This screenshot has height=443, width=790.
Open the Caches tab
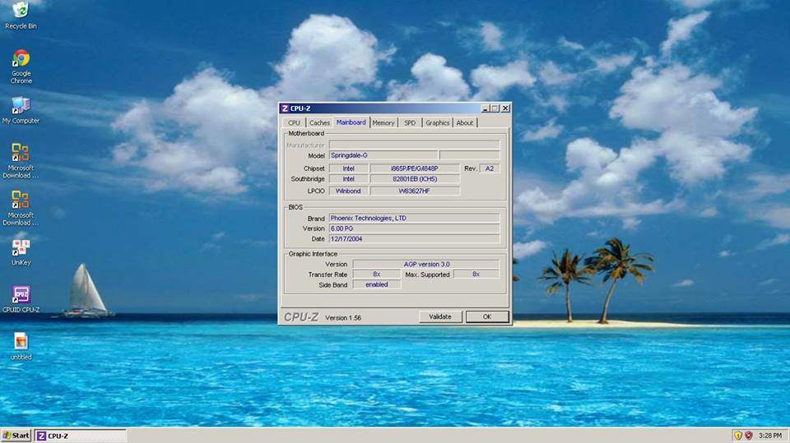pos(319,122)
